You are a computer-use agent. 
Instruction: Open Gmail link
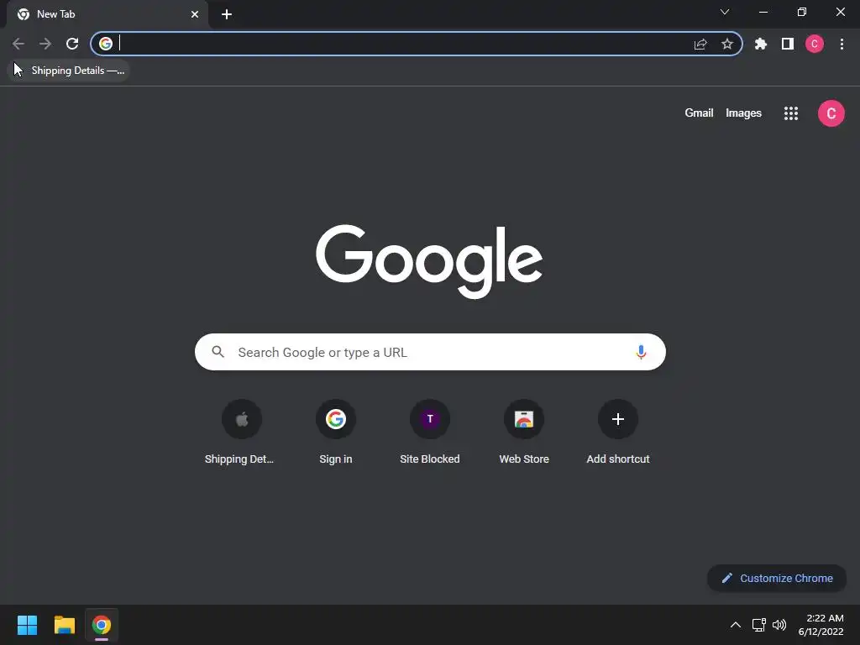click(x=699, y=113)
